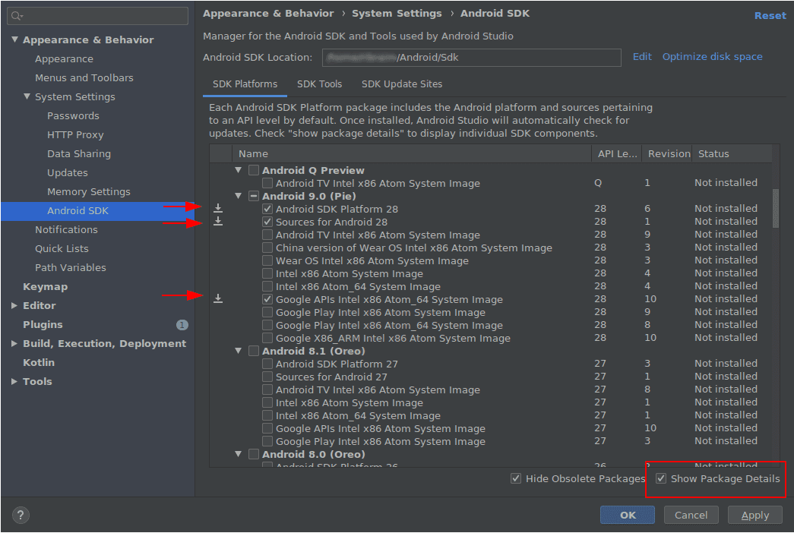Screen dimensions: 794x533
Task: Toggle Android 9.0 (Pie) group checkbox
Action: (254, 196)
